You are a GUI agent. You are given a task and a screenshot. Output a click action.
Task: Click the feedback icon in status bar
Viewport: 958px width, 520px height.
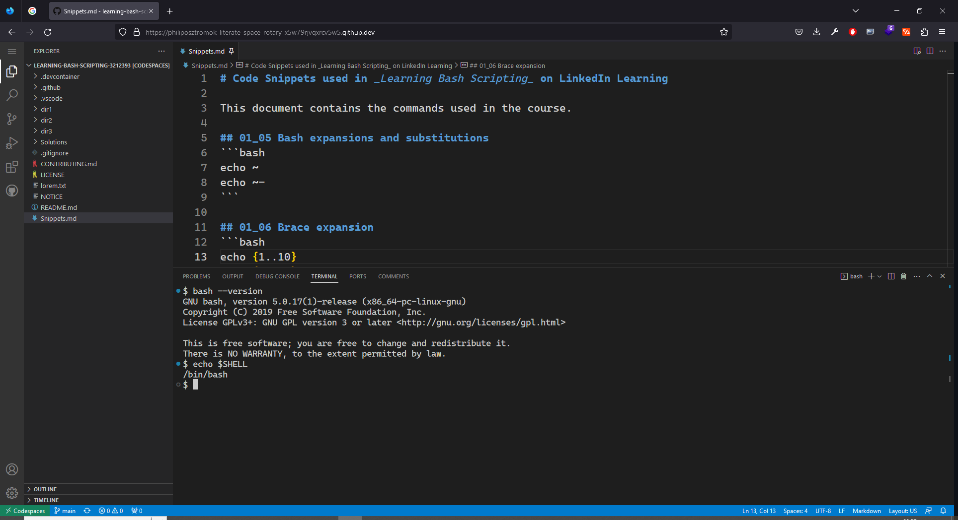928,511
